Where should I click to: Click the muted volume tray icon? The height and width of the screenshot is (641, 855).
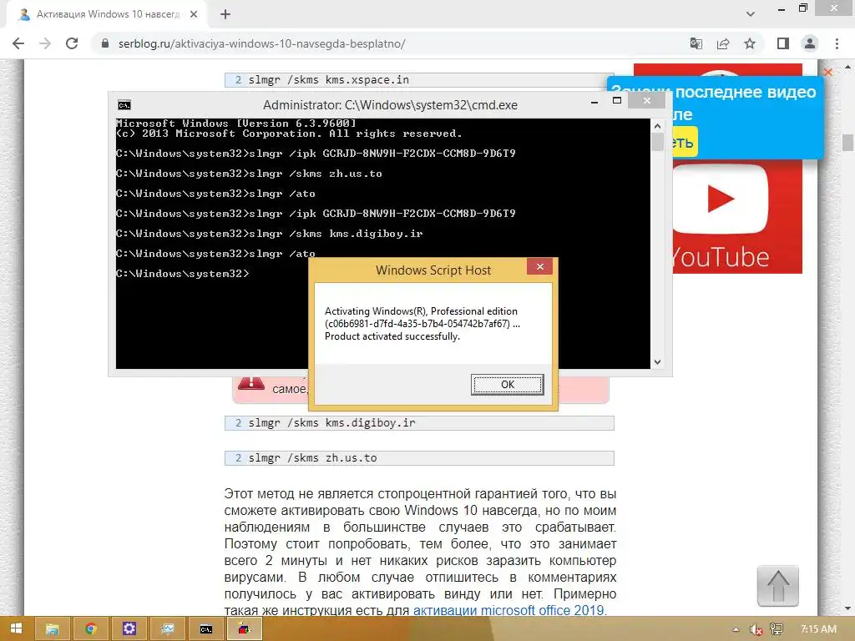point(756,629)
